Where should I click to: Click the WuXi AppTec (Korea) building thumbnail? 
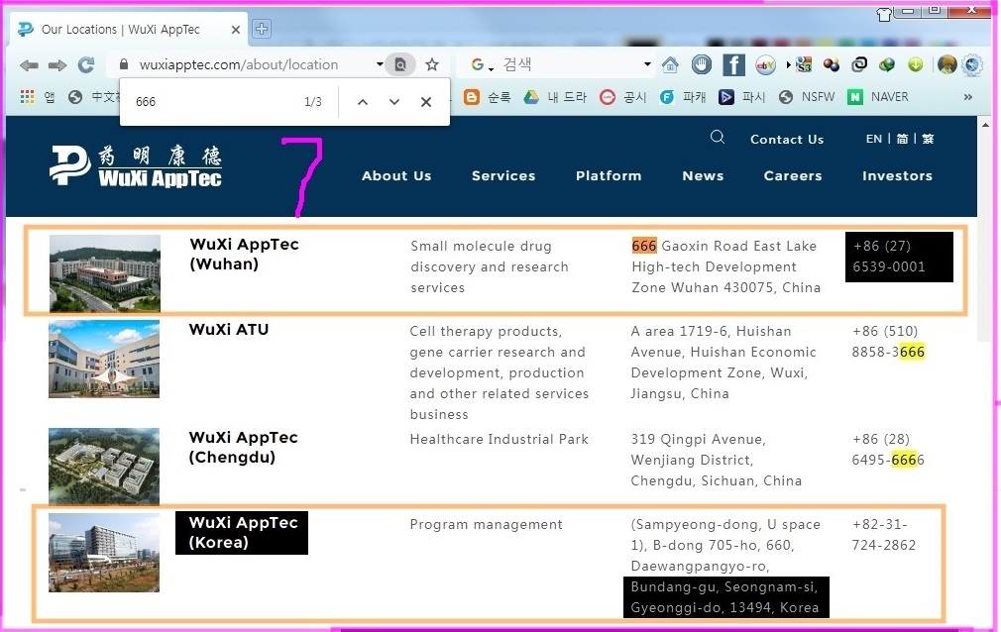(x=104, y=553)
